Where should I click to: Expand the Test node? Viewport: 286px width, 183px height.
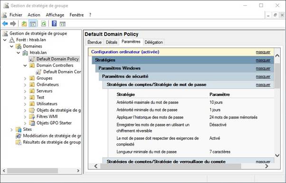point(25,98)
